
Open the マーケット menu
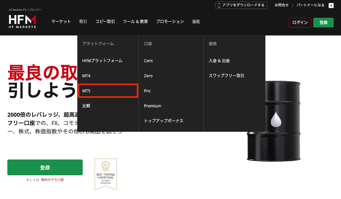tap(61, 21)
